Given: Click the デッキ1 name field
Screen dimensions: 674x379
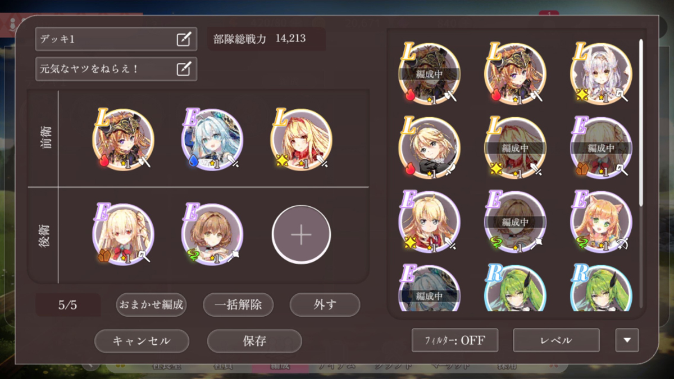Looking at the screenshot, I should coord(116,39).
